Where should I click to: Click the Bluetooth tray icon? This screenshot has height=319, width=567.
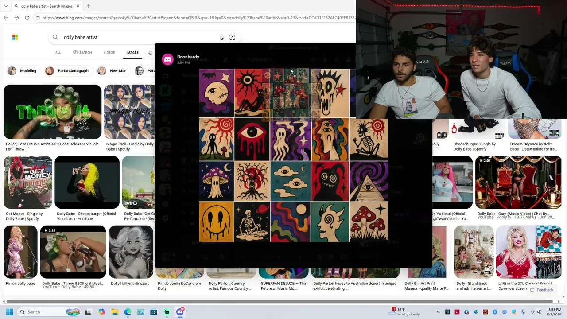point(495,312)
